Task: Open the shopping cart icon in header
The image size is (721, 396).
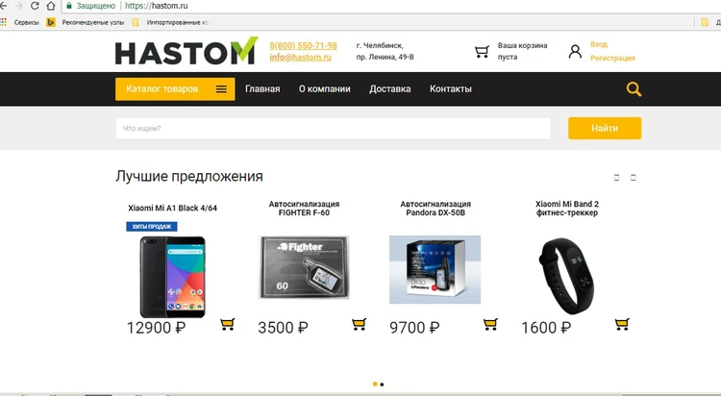Action: (482, 51)
